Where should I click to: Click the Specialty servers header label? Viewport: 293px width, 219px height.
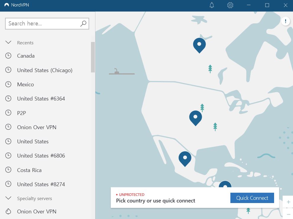(x=34, y=198)
